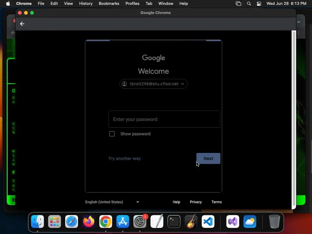Click back arrow in the background browser window
This screenshot has height=234, width=312.
[x=13, y=33]
